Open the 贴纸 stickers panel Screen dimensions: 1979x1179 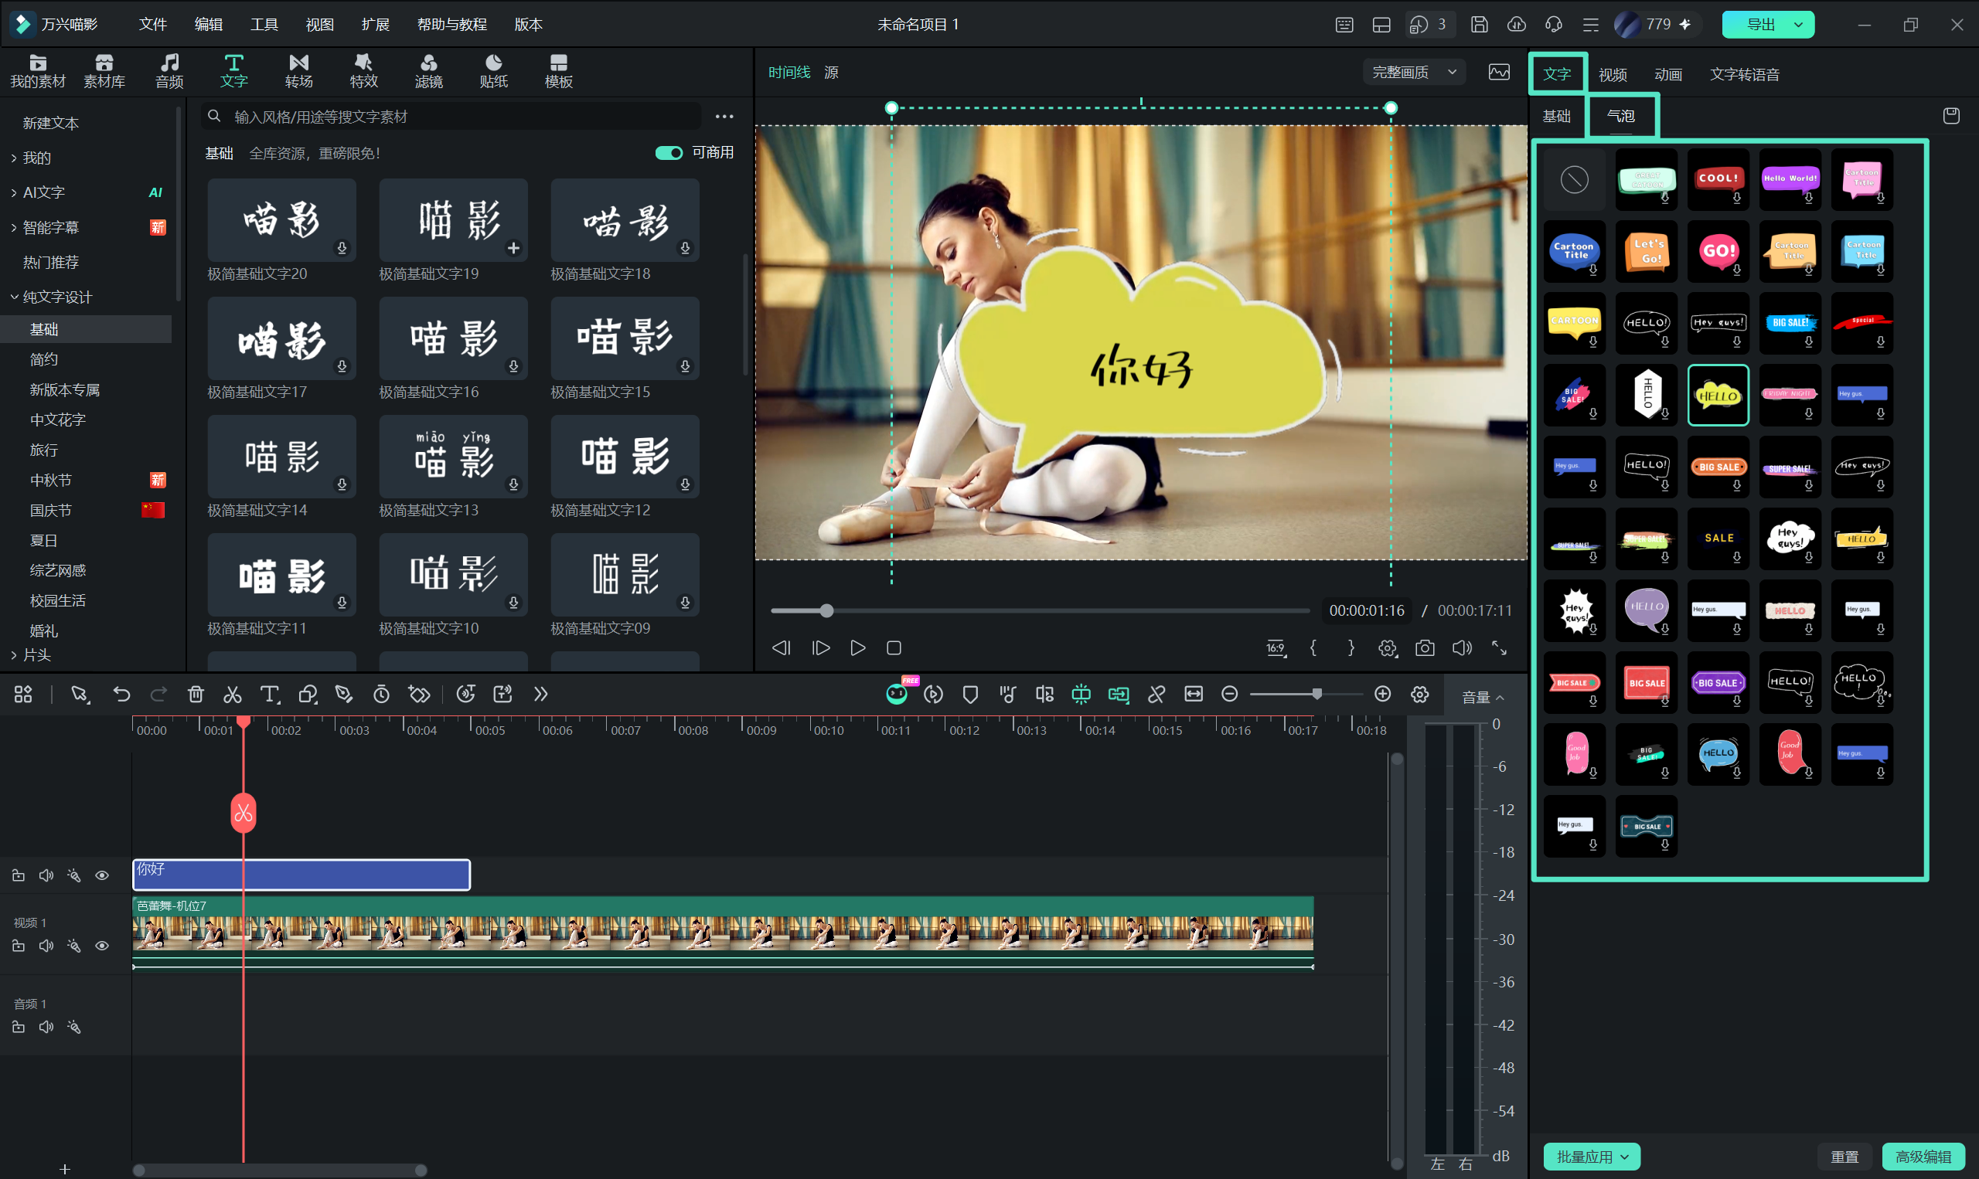pos(493,71)
